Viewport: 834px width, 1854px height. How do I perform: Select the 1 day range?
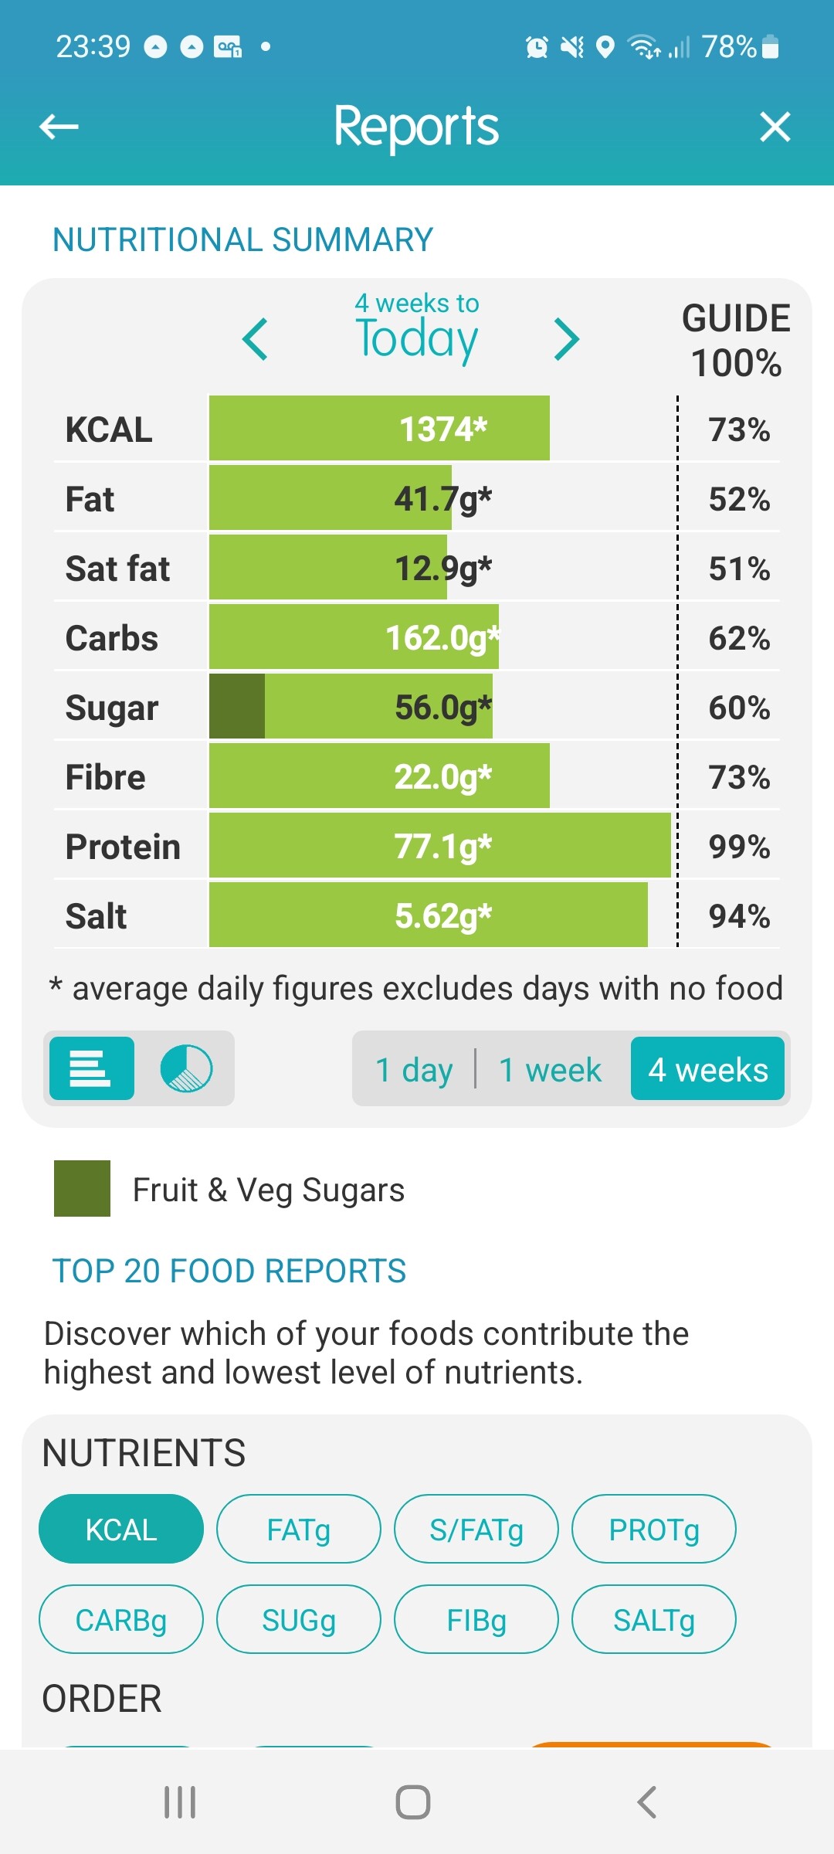414,1070
